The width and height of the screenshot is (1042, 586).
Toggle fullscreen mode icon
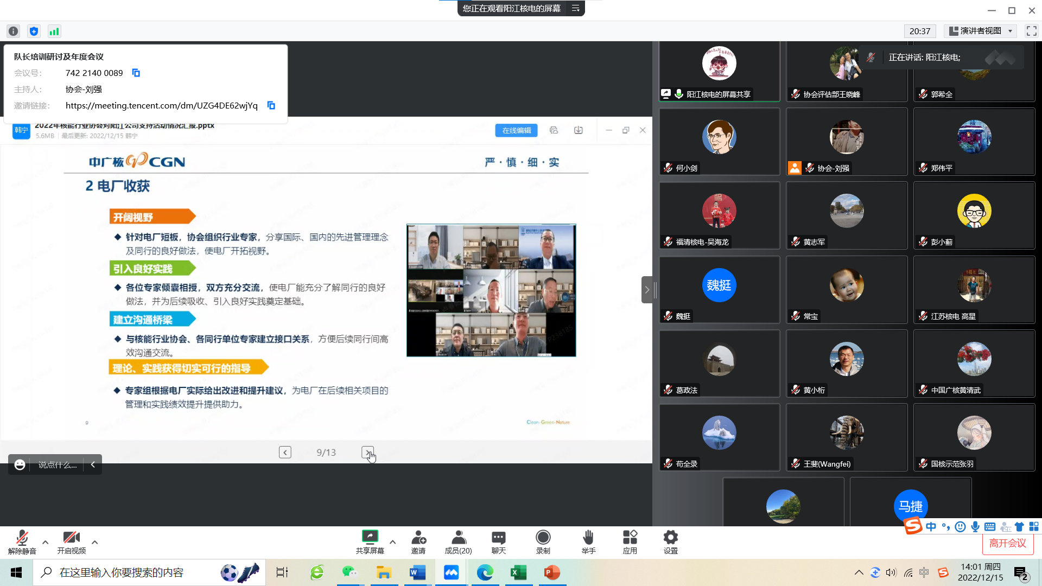tap(1031, 31)
